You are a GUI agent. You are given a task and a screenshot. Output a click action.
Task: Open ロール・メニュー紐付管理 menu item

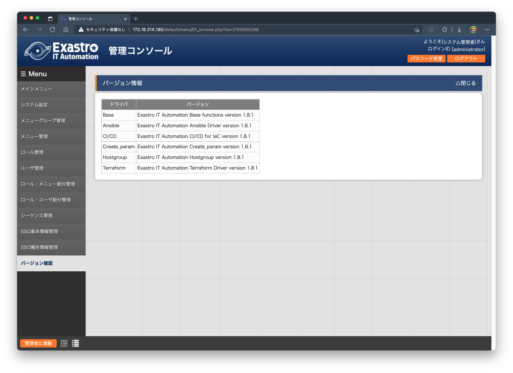click(x=51, y=184)
